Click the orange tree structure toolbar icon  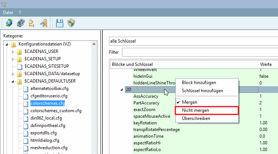point(32,23)
